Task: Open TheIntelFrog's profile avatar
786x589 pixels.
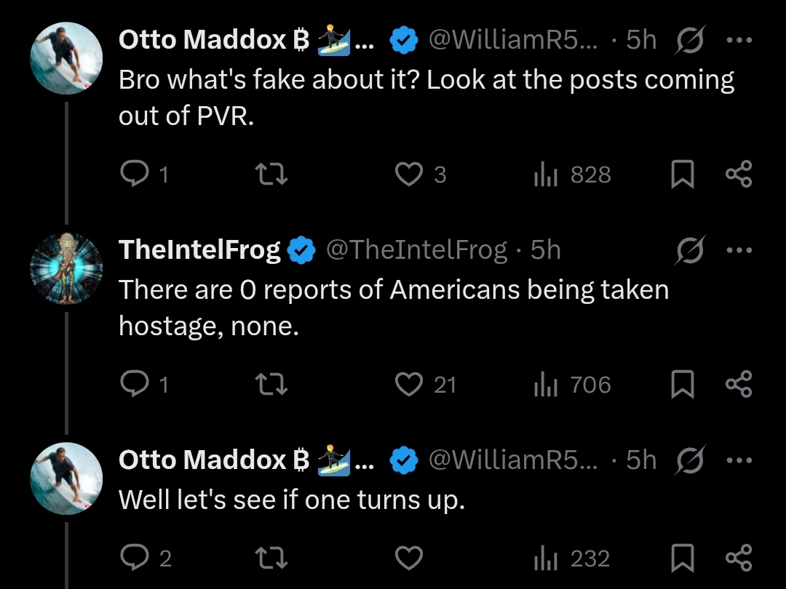Action: click(66, 268)
